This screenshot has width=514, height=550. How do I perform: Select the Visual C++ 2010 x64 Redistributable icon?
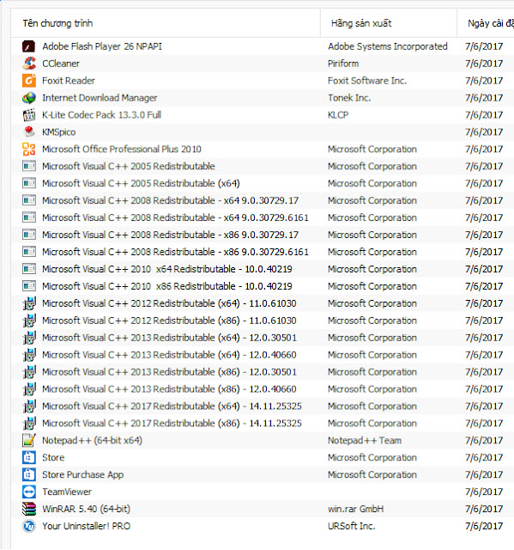click(x=28, y=269)
